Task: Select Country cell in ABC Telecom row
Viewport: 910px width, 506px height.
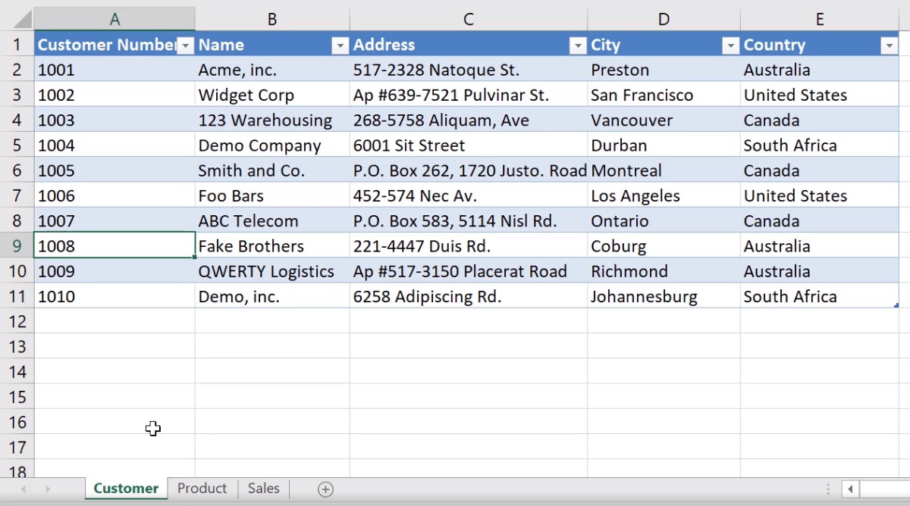Action: point(820,220)
